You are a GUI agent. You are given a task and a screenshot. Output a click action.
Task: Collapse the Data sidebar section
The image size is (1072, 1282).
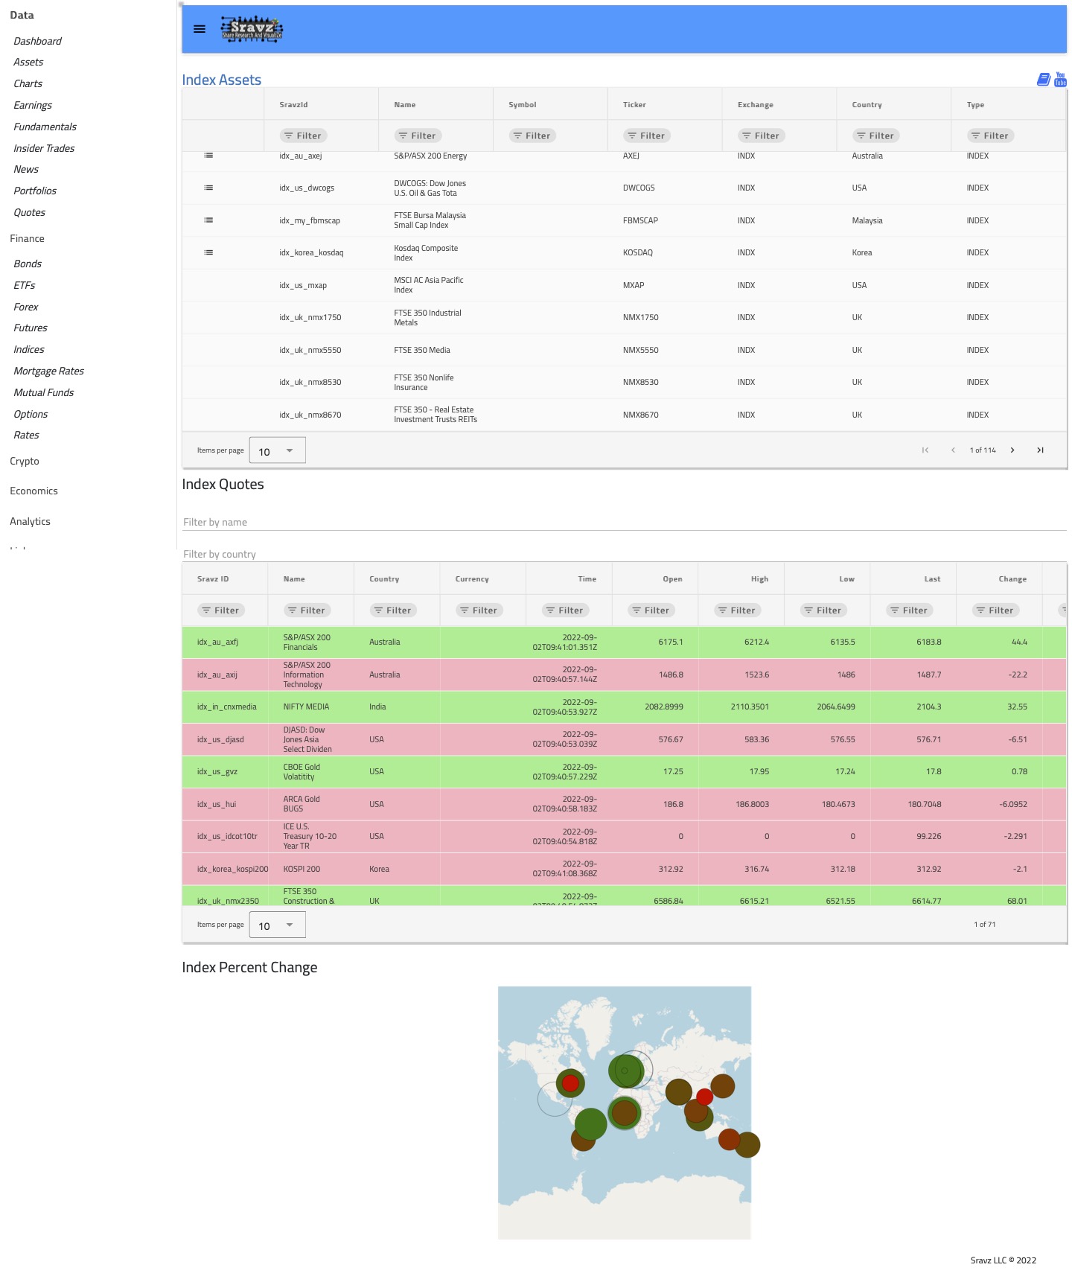pyautogui.click(x=22, y=15)
